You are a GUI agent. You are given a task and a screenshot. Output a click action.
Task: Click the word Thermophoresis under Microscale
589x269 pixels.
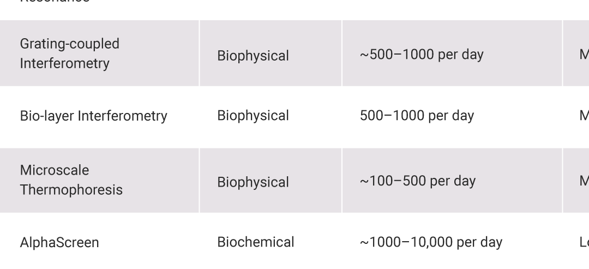click(x=71, y=190)
